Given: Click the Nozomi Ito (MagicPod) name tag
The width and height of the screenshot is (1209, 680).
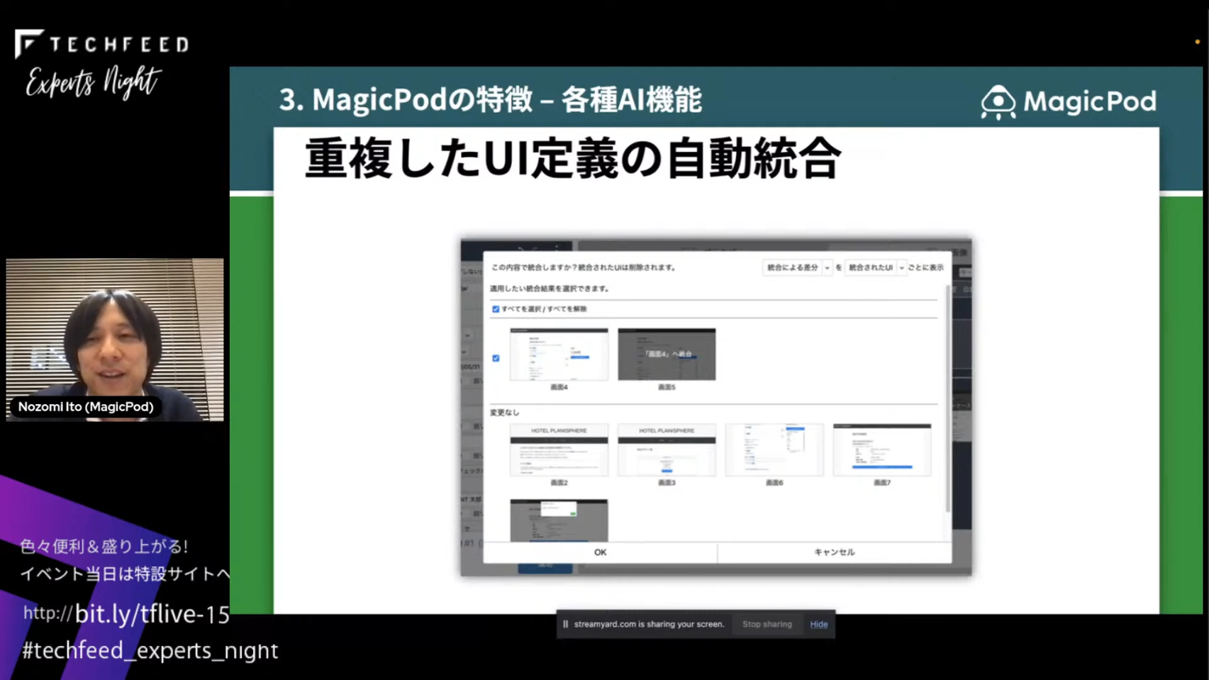Looking at the screenshot, I should click(x=86, y=407).
